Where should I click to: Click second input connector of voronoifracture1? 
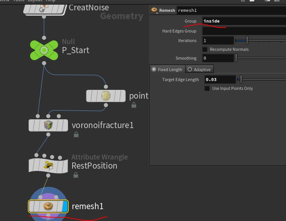click(x=48, y=116)
